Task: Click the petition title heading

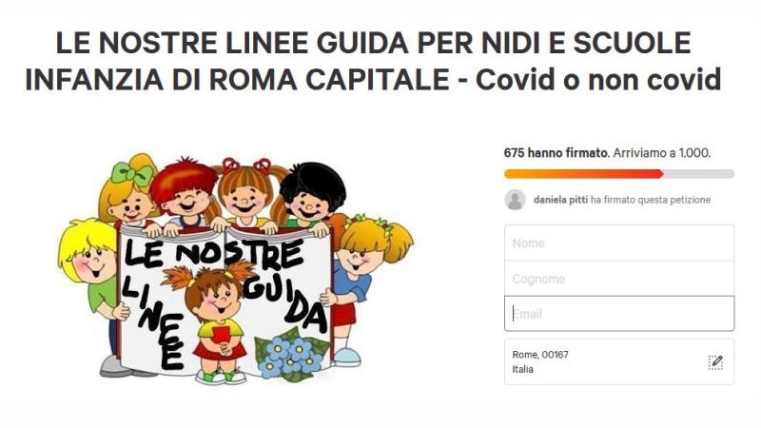Action: coord(373,61)
